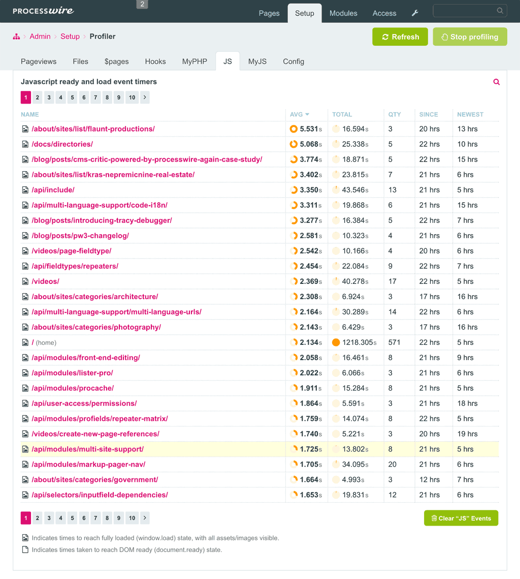Screen dimensions: 520x579
Task: Switch to the Hooks tab
Action: click(155, 61)
